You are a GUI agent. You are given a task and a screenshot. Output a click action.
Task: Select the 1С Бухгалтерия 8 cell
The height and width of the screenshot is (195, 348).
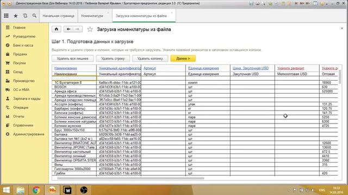(x=74, y=82)
